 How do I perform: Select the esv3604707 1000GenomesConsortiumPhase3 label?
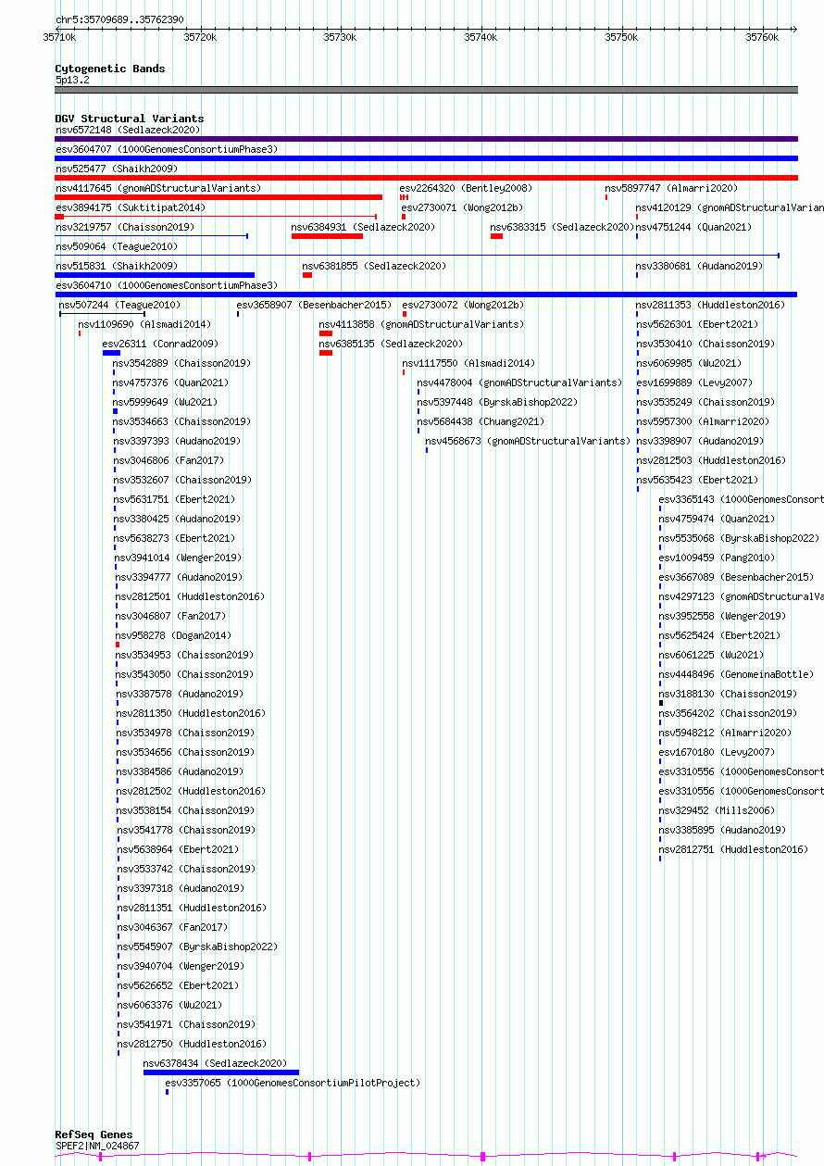coord(166,149)
